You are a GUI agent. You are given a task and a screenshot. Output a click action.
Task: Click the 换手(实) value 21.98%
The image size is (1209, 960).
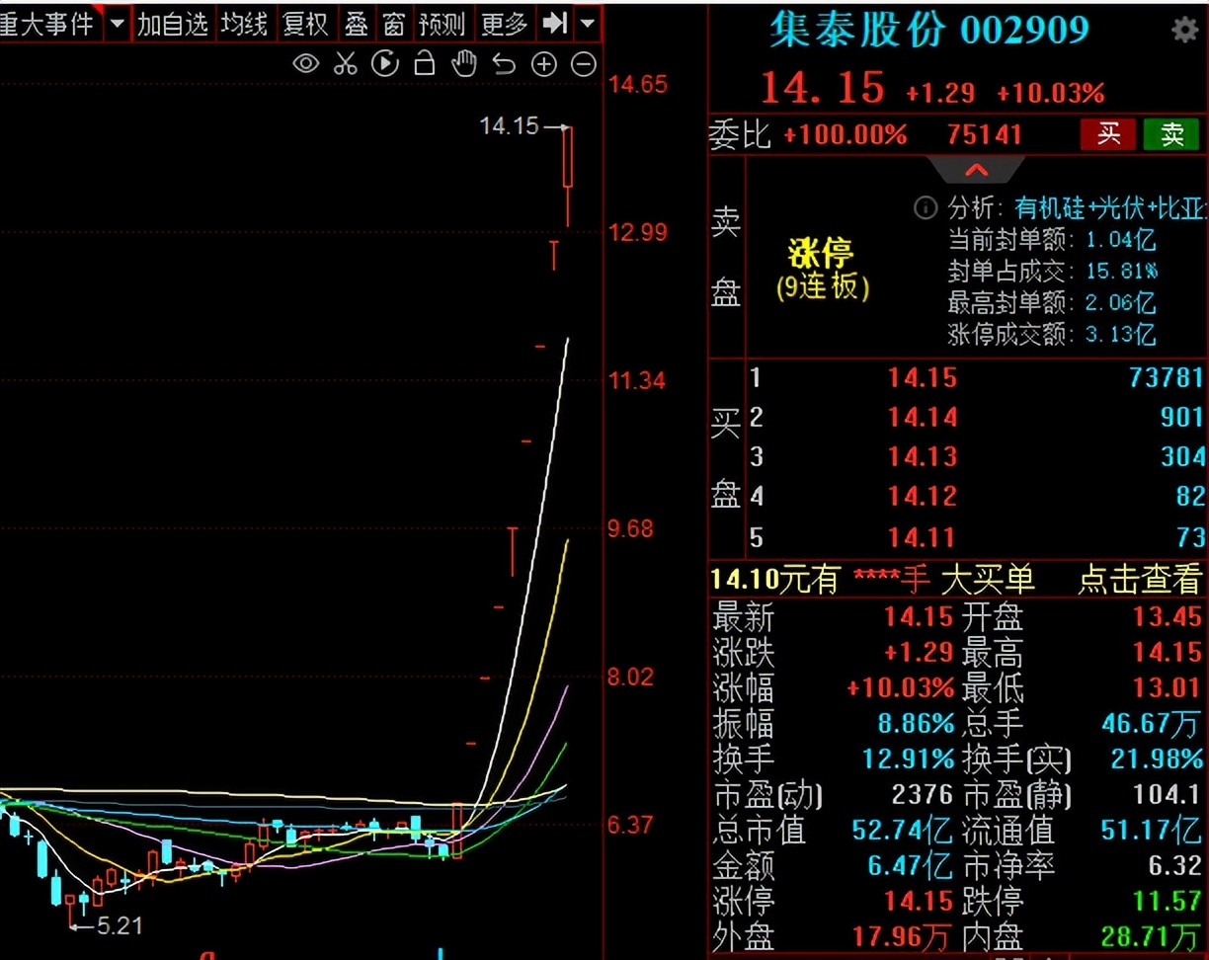(1158, 760)
